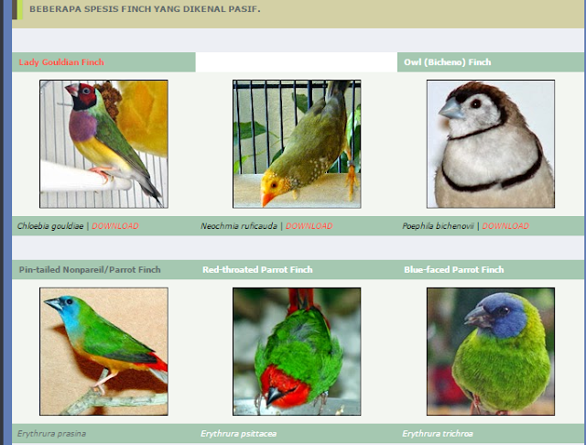Download the Chloebia gouldiae file
This screenshot has height=445, width=586.
click(x=115, y=225)
